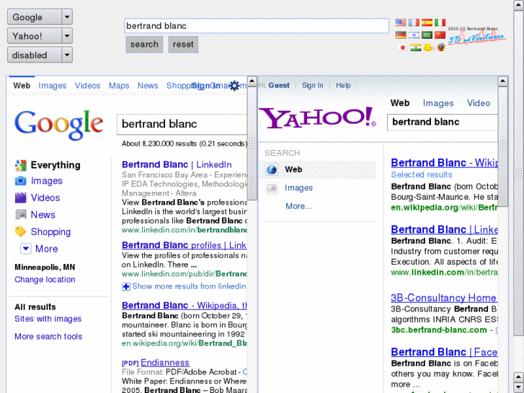Viewport: 524px width, 393px height.
Task: Click the Google logo
Action: pyautogui.click(x=59, y=125)
